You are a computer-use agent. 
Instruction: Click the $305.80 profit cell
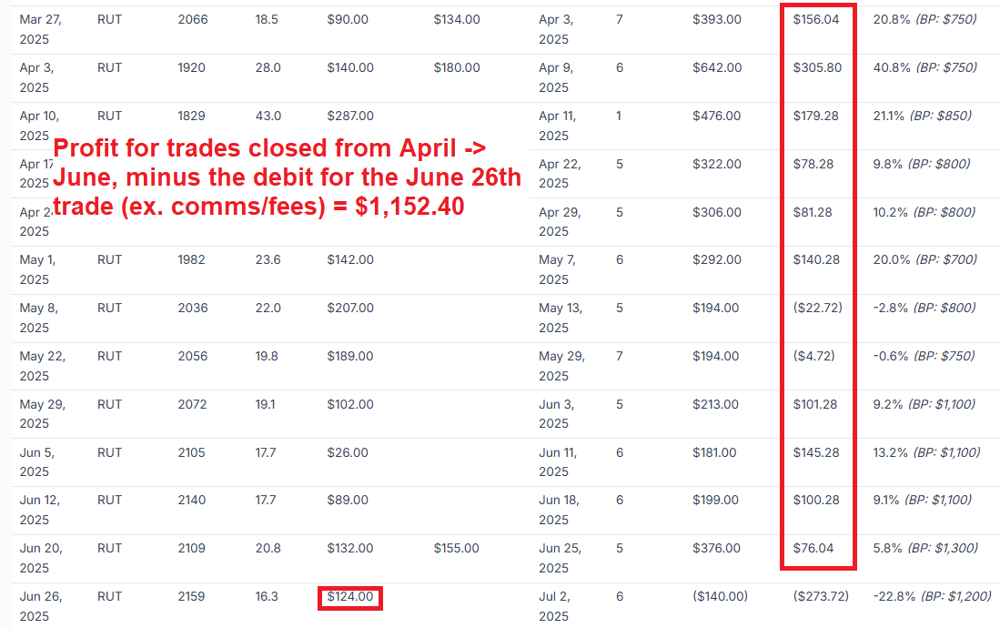coord(817,67)
